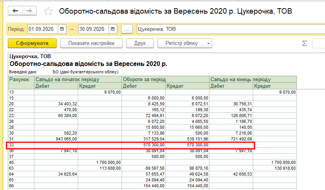This screenshot has height=190, width=325.
Task: Select the Цукерочка, ТОВ organization field
Action: [230, 29]
